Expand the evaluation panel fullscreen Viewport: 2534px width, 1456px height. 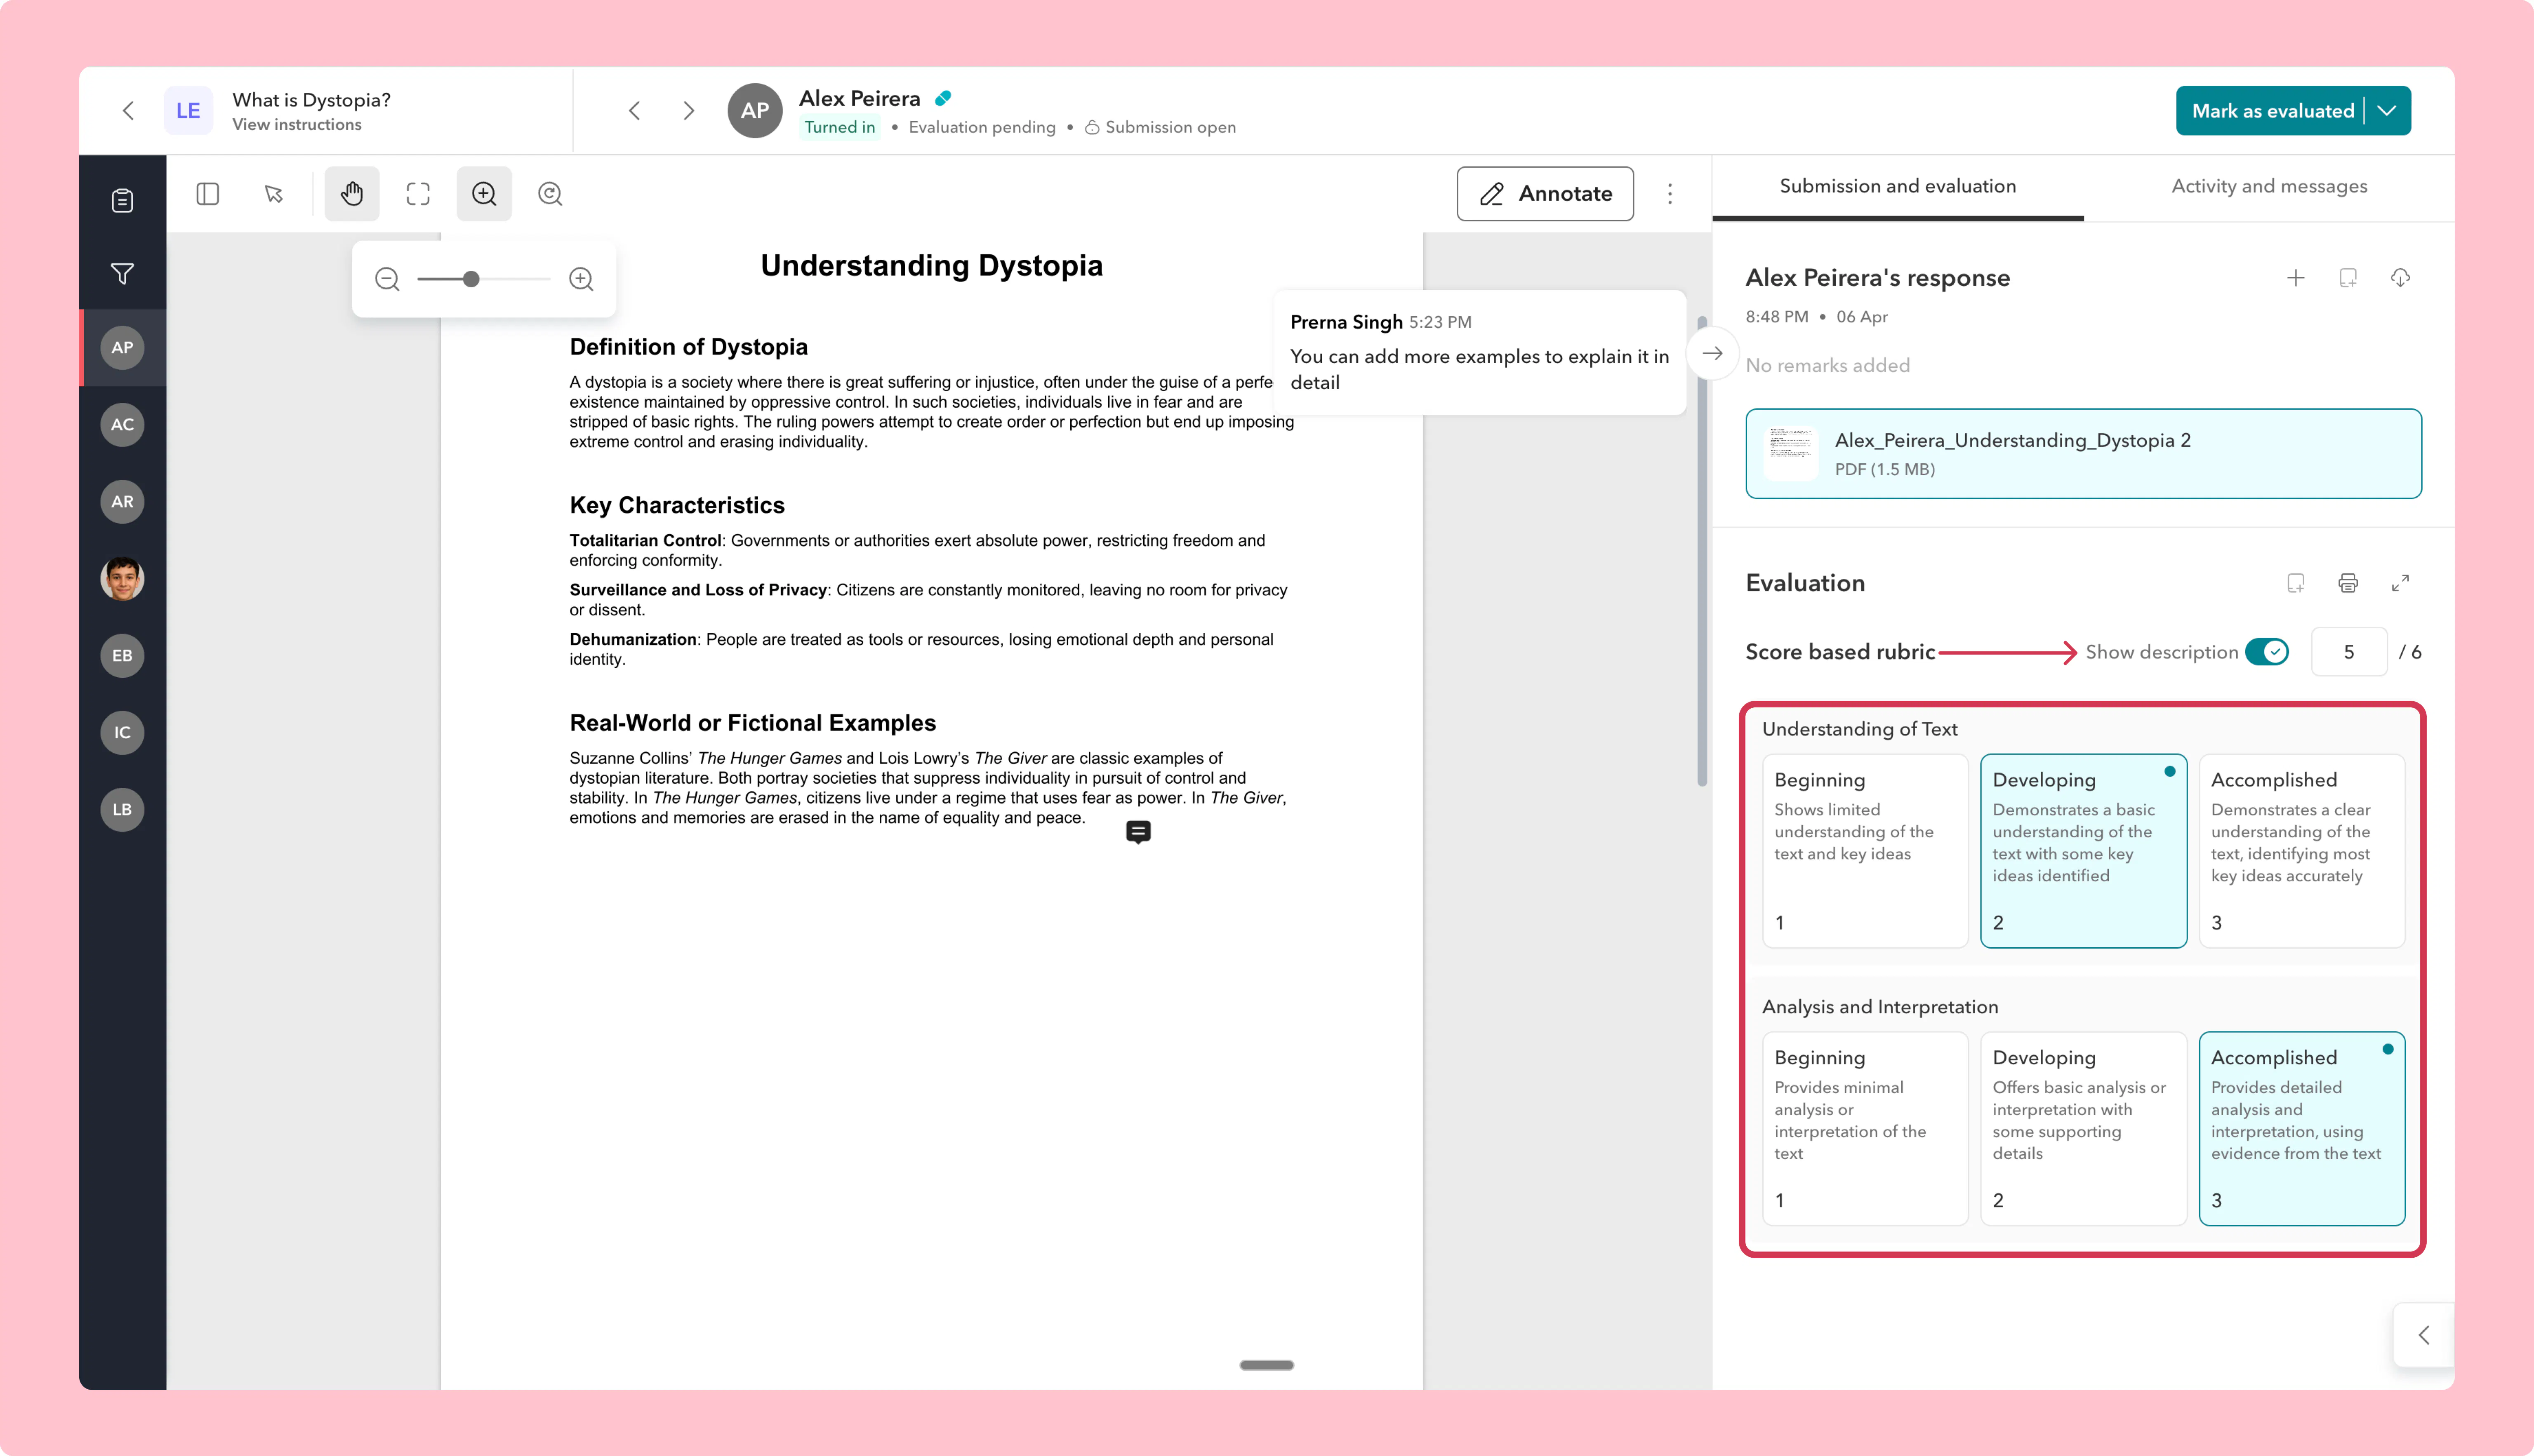click(2400, 583)
